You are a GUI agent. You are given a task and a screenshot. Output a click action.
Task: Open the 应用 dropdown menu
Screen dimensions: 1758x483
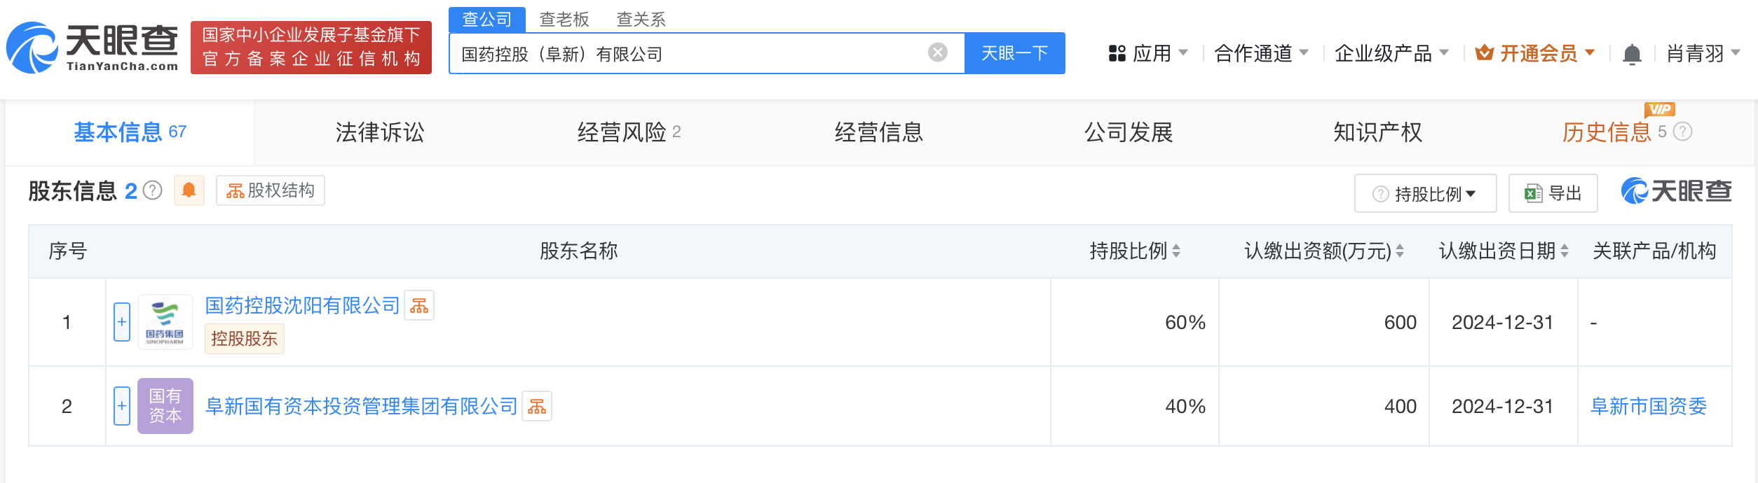point(1148,53)
